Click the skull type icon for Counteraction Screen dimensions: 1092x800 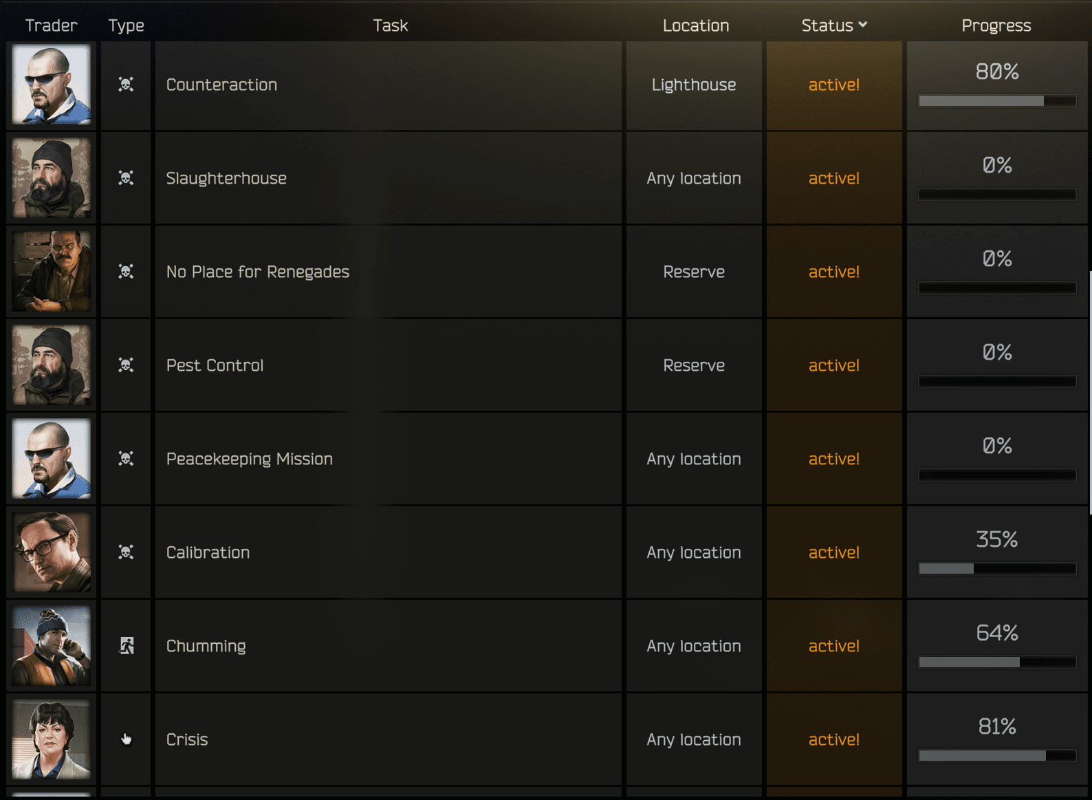tap(126, 85)
